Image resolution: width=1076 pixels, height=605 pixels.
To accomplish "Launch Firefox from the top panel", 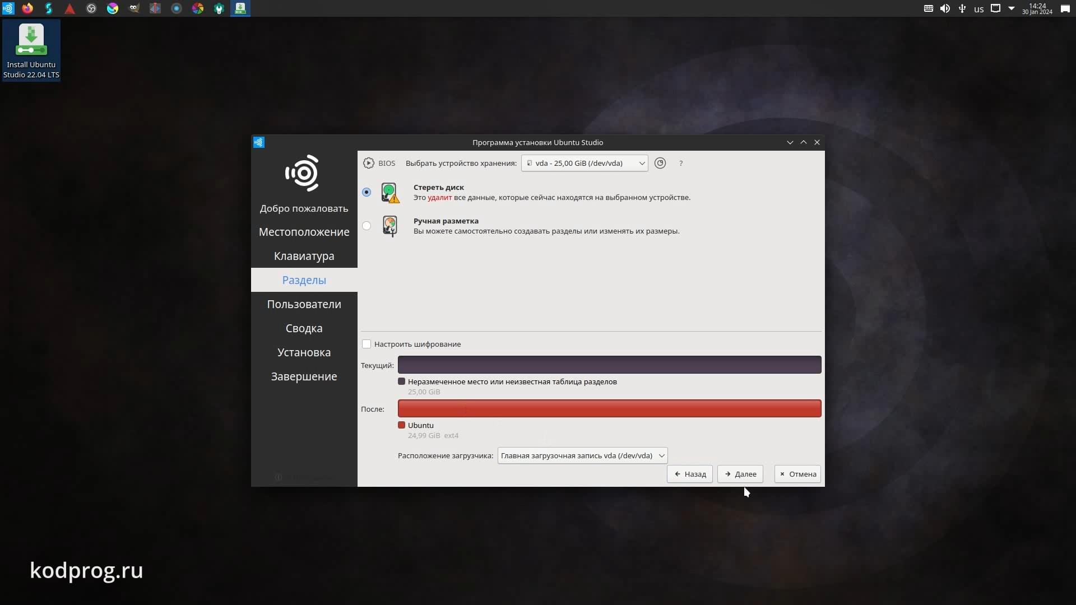I will tap(27, 8).
